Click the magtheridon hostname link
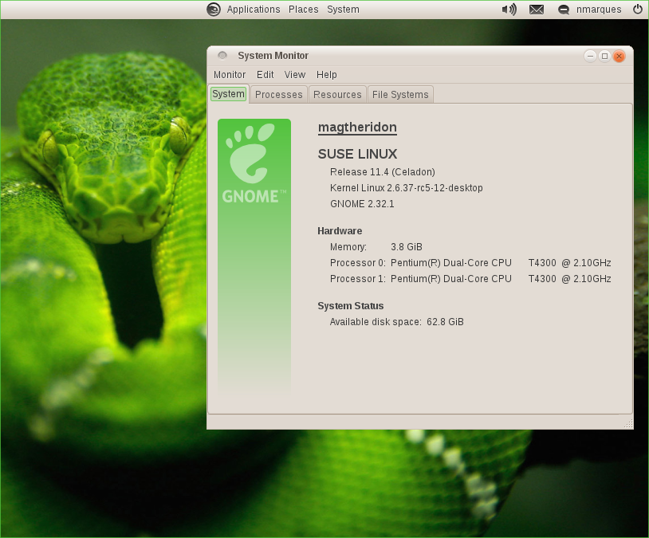The width and height of the screenshot is (649, 538). coord(357,127)
